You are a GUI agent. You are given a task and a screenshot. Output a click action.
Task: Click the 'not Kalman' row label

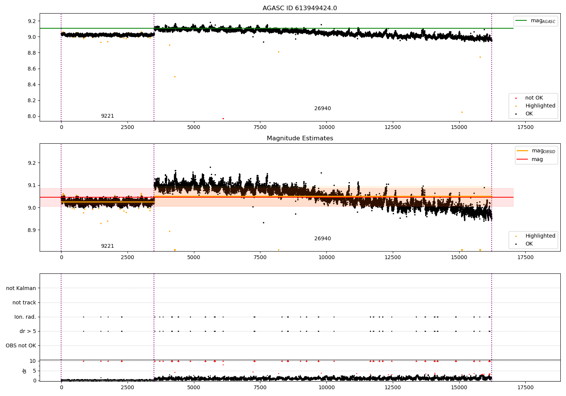[21, 288]
